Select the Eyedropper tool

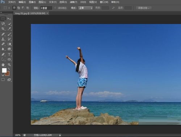9,29
